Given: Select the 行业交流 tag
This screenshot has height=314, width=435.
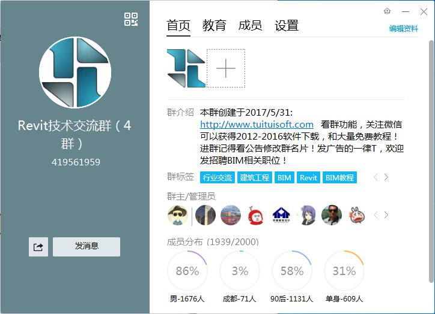Looking at the screenshot, I should tap(218, 177).
